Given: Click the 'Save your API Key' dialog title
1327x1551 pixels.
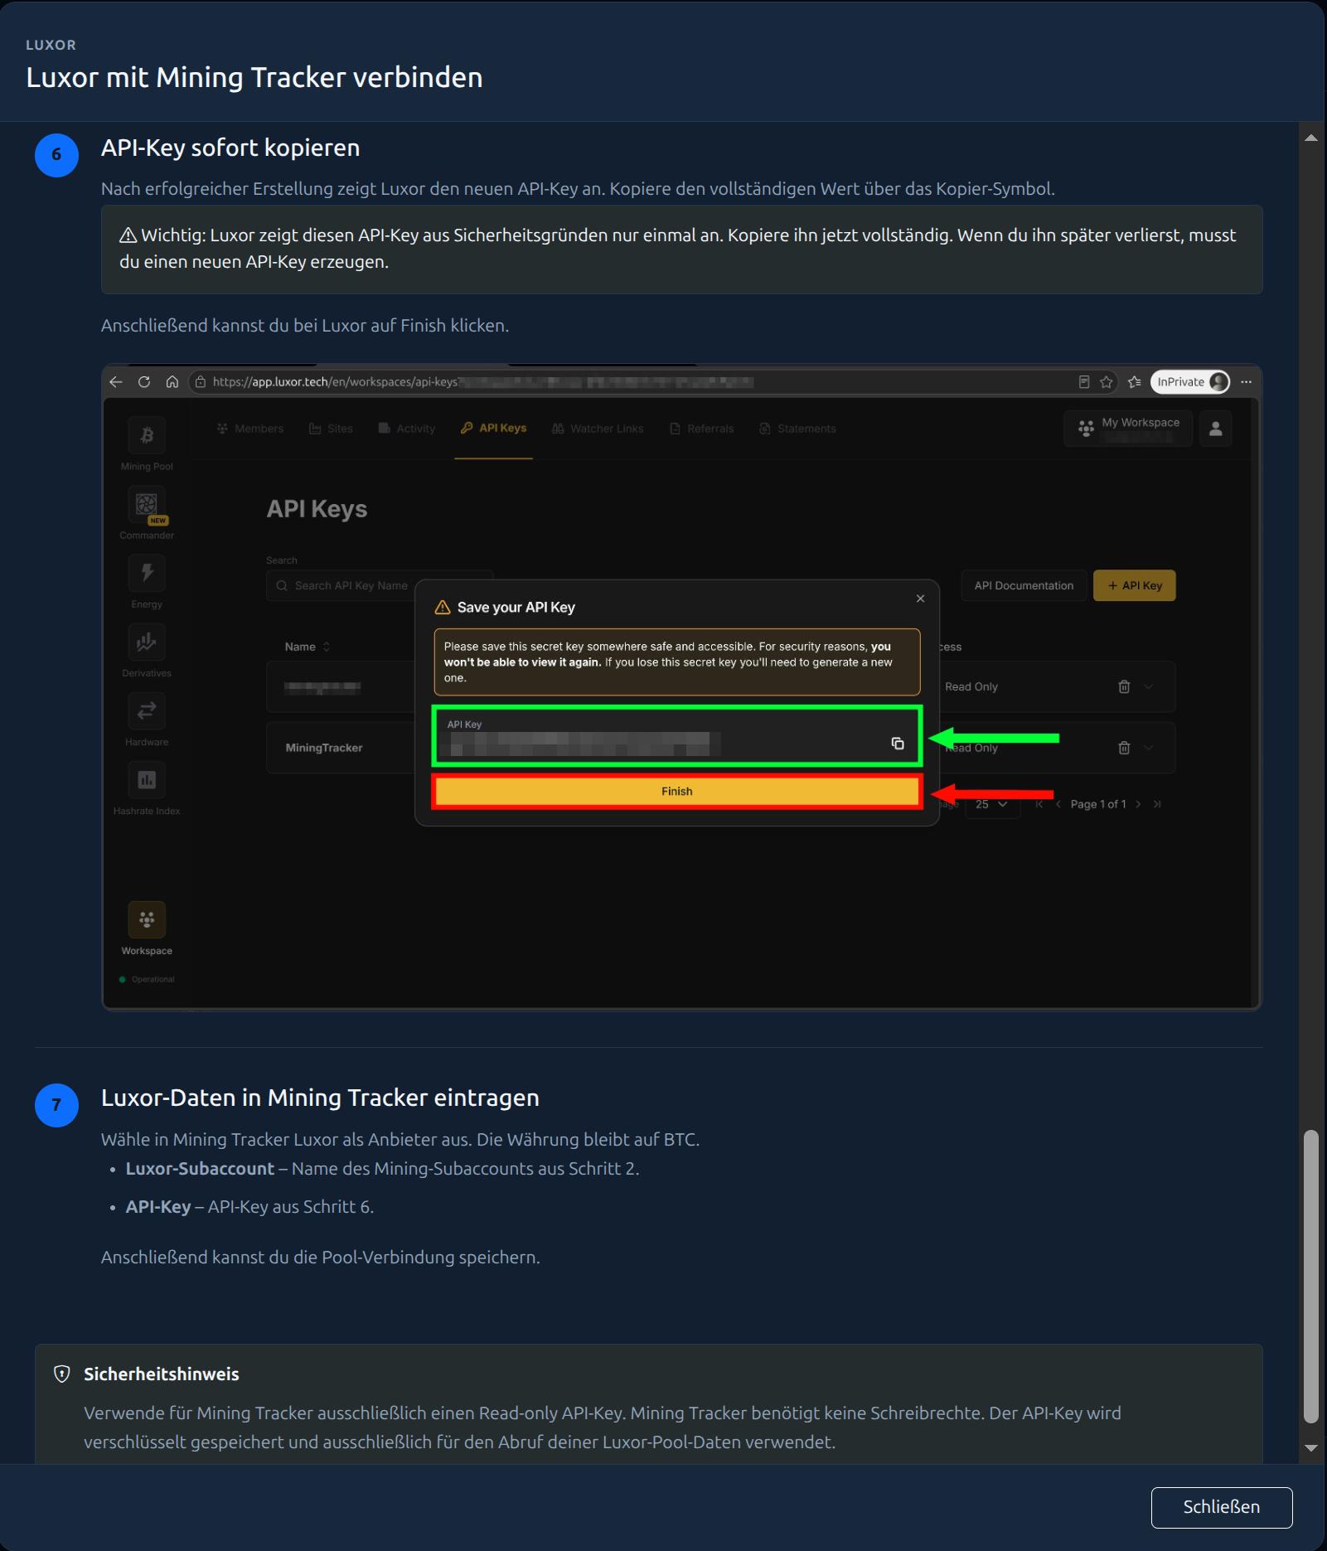Looking at the screenshot, I should tap(516, 608).
